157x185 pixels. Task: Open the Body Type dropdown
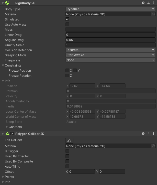coord(110,9)
